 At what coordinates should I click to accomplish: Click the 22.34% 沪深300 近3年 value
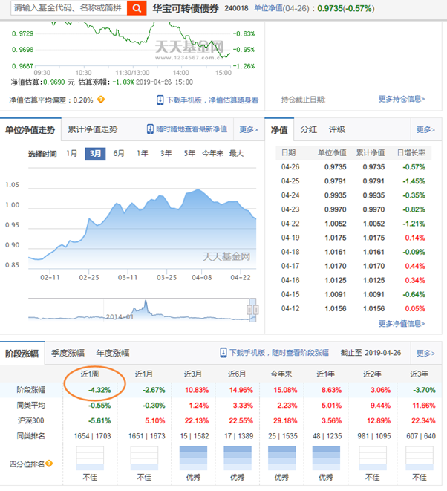(x=423, y=420)
